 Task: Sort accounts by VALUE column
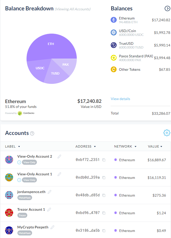pyautogui.click(x=155, y=147)
